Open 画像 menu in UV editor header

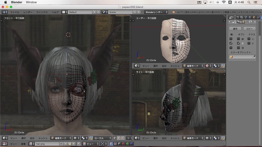coord(23,144)
